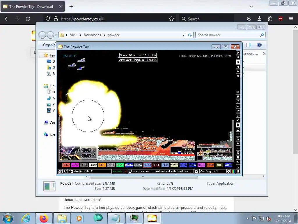Open the Powders pile category icon
298x224 pixels.
(x=238, y=129)
